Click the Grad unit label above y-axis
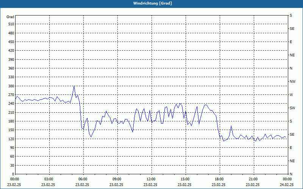 pyautogui.click(x=10, y=17)
